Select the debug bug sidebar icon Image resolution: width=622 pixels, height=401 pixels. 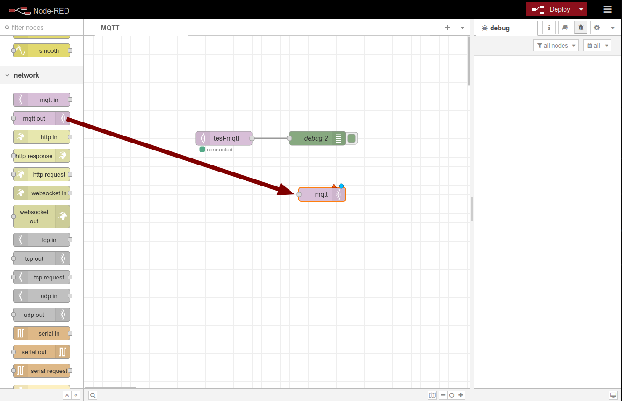[581, 28]
